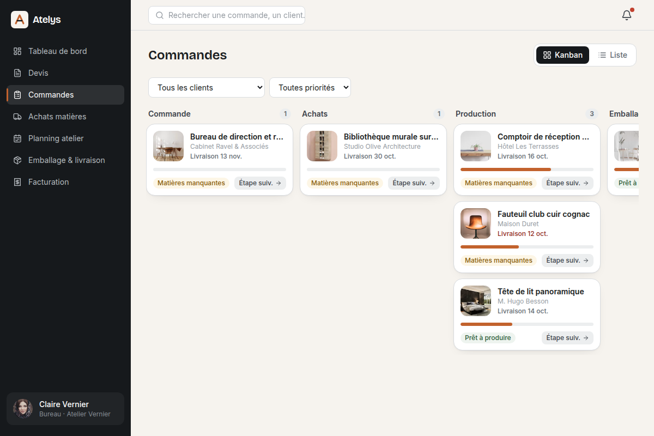Click the search magnifier icon
Screen dimensions: 654x436
tap(160, 15)
